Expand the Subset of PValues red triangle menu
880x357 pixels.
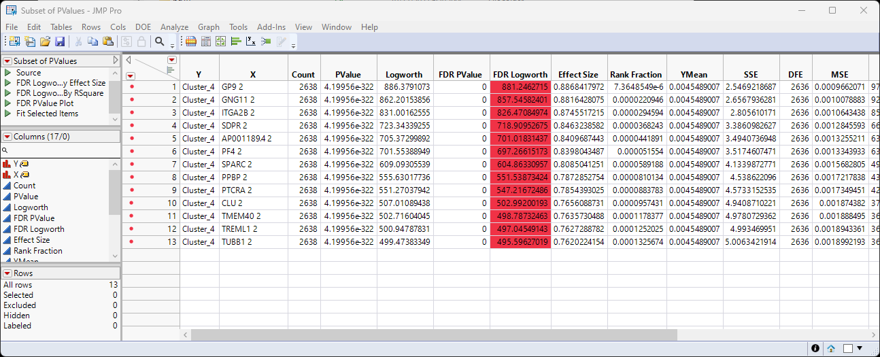coord(7,61)
